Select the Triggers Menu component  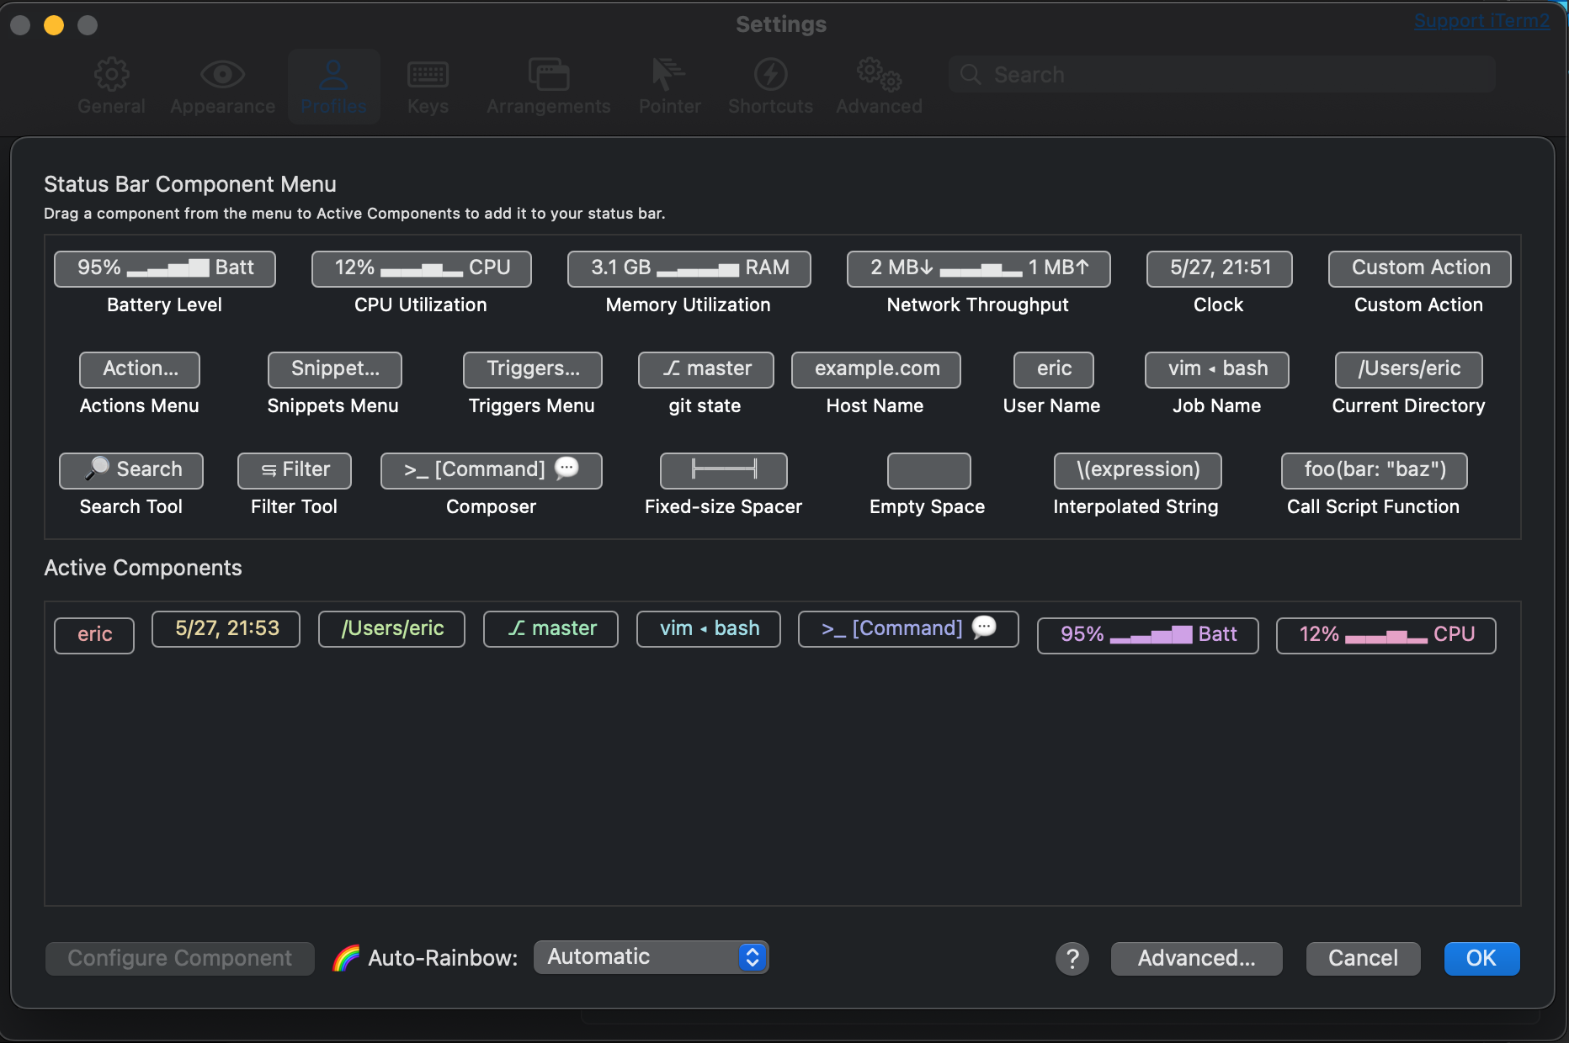click(x=532, y=369)
